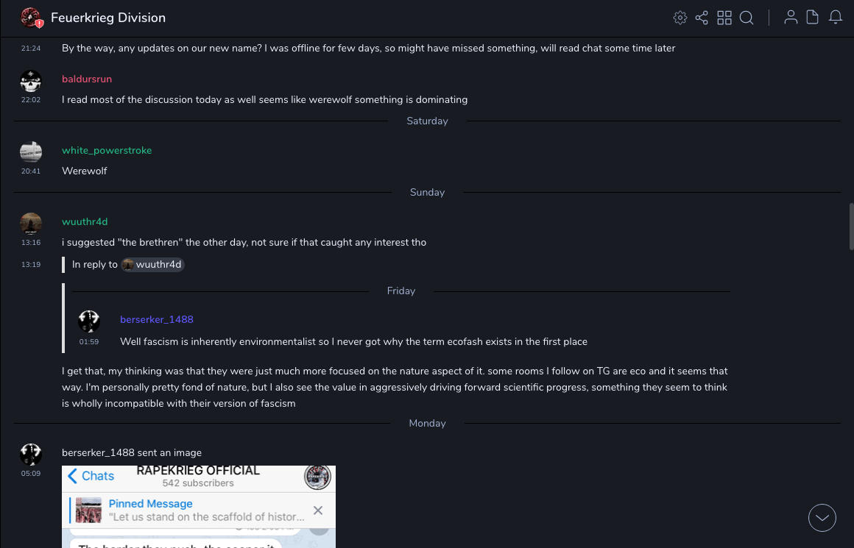Click wuuthr4d's avatar at 13:16
854x548 pixels.
point(31,223)
